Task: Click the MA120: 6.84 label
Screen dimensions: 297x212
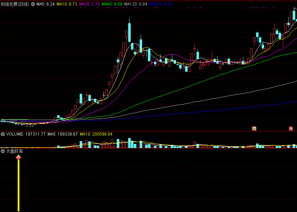Action: click(x=136, y=4)
